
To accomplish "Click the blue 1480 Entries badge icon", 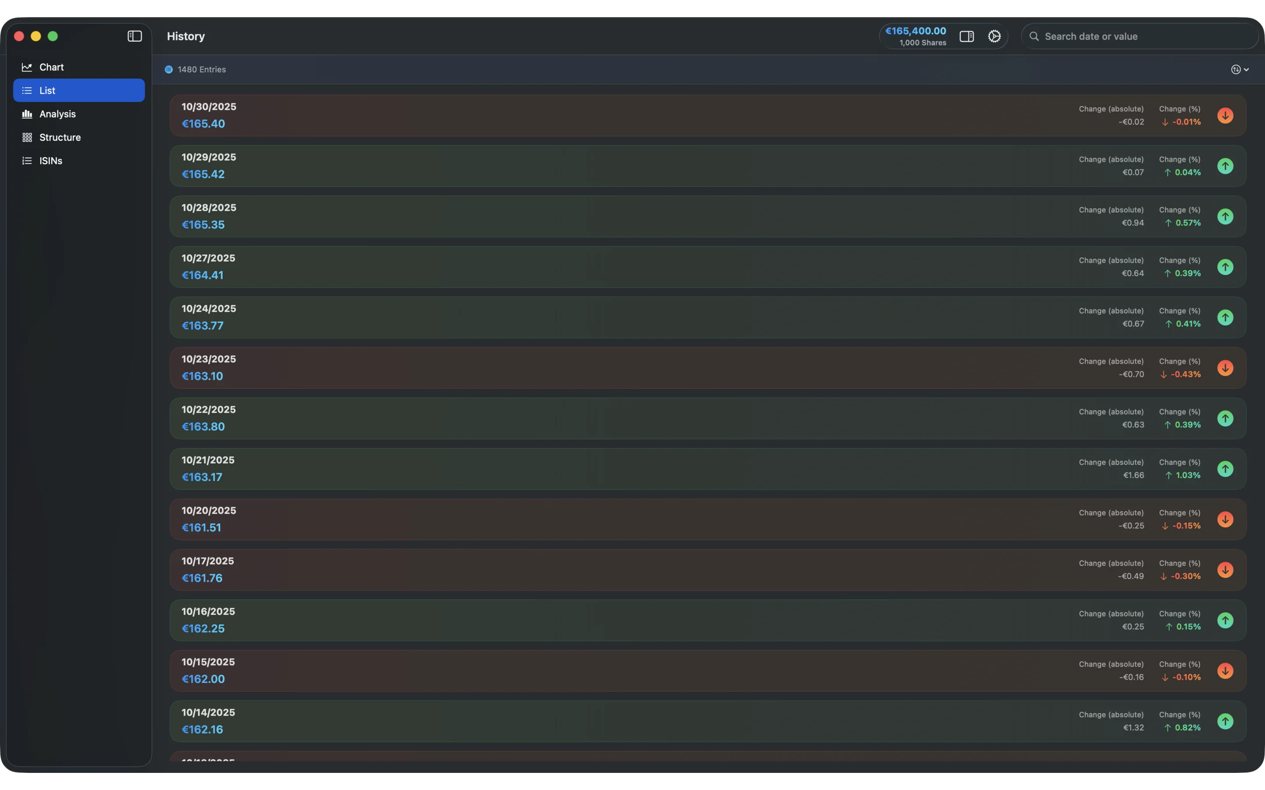I will tap(168, 69).
